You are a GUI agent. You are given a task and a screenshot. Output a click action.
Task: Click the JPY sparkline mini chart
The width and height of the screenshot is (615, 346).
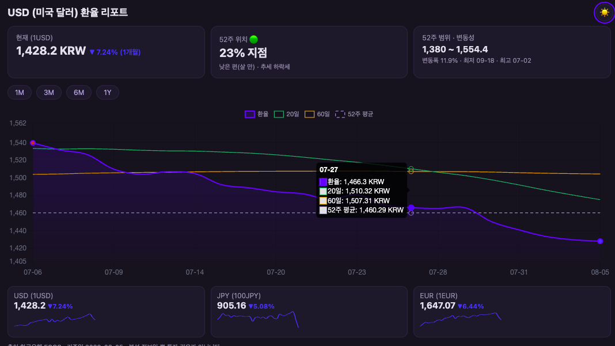coord(257,320)
